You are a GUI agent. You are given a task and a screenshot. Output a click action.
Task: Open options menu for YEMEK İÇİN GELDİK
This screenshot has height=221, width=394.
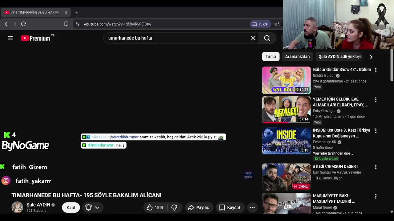tap(376, 100)
